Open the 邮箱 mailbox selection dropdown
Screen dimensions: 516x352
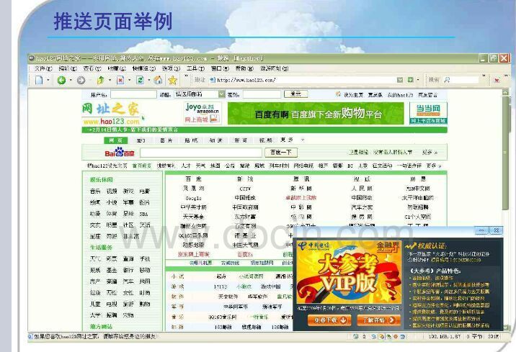[x=222, y=94]
